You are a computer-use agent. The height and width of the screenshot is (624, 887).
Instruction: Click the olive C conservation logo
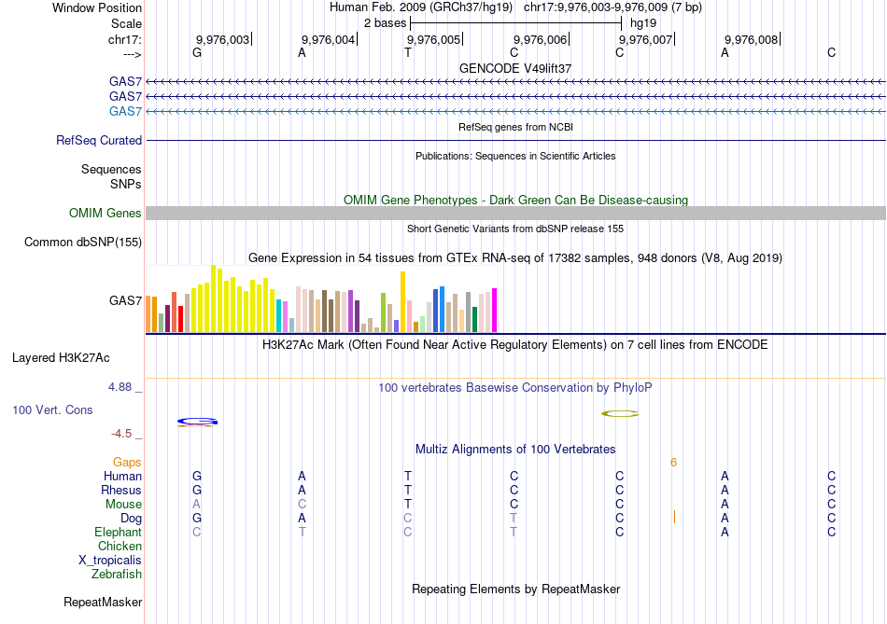coord(620,414)
